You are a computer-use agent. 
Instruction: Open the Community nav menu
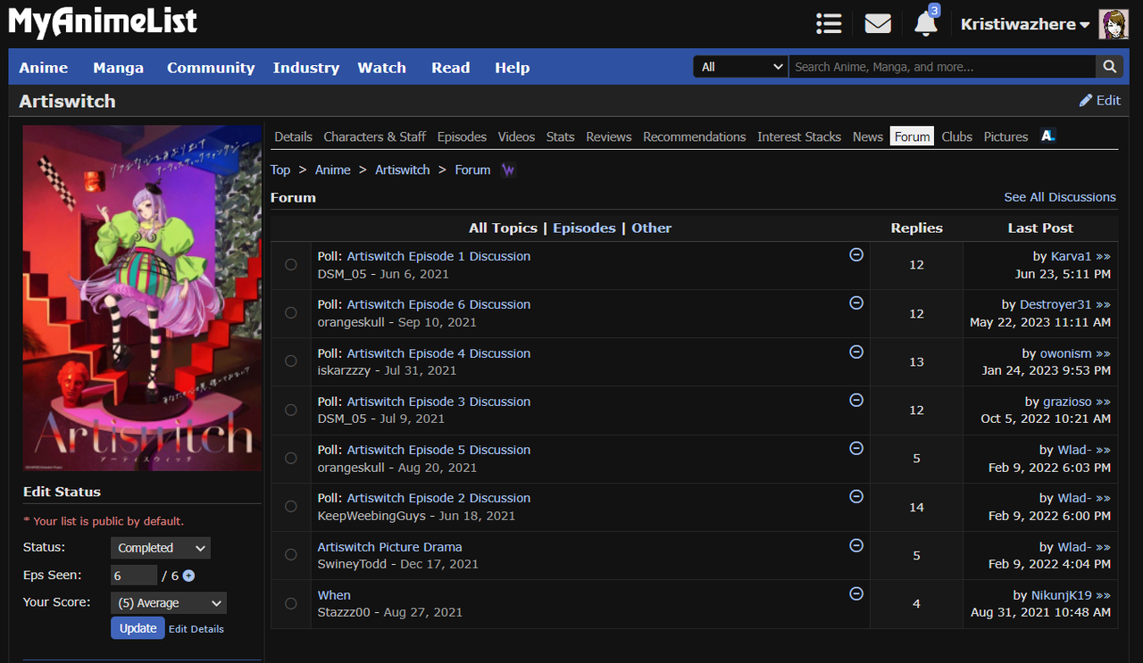(211, 68)
